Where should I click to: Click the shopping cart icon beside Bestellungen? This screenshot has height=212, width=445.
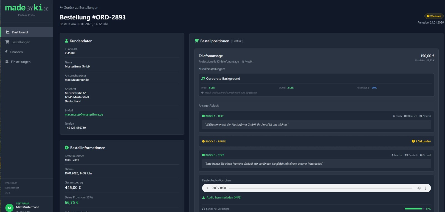point(7,42)
